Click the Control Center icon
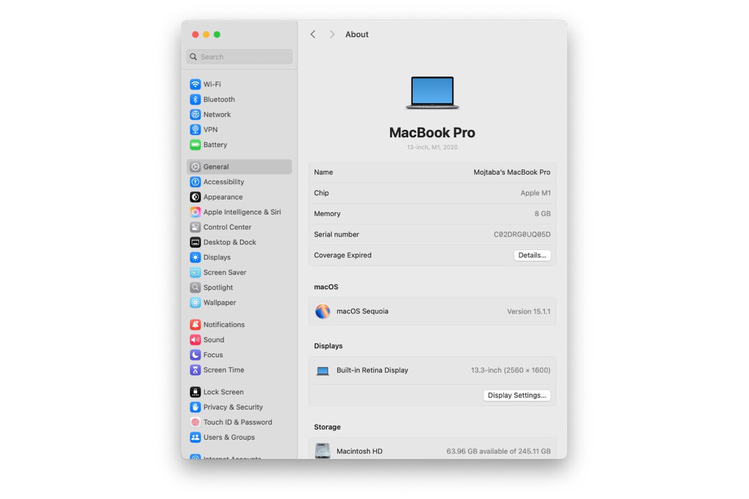Viewport: 749px width, 499px height. click(195, 227)
